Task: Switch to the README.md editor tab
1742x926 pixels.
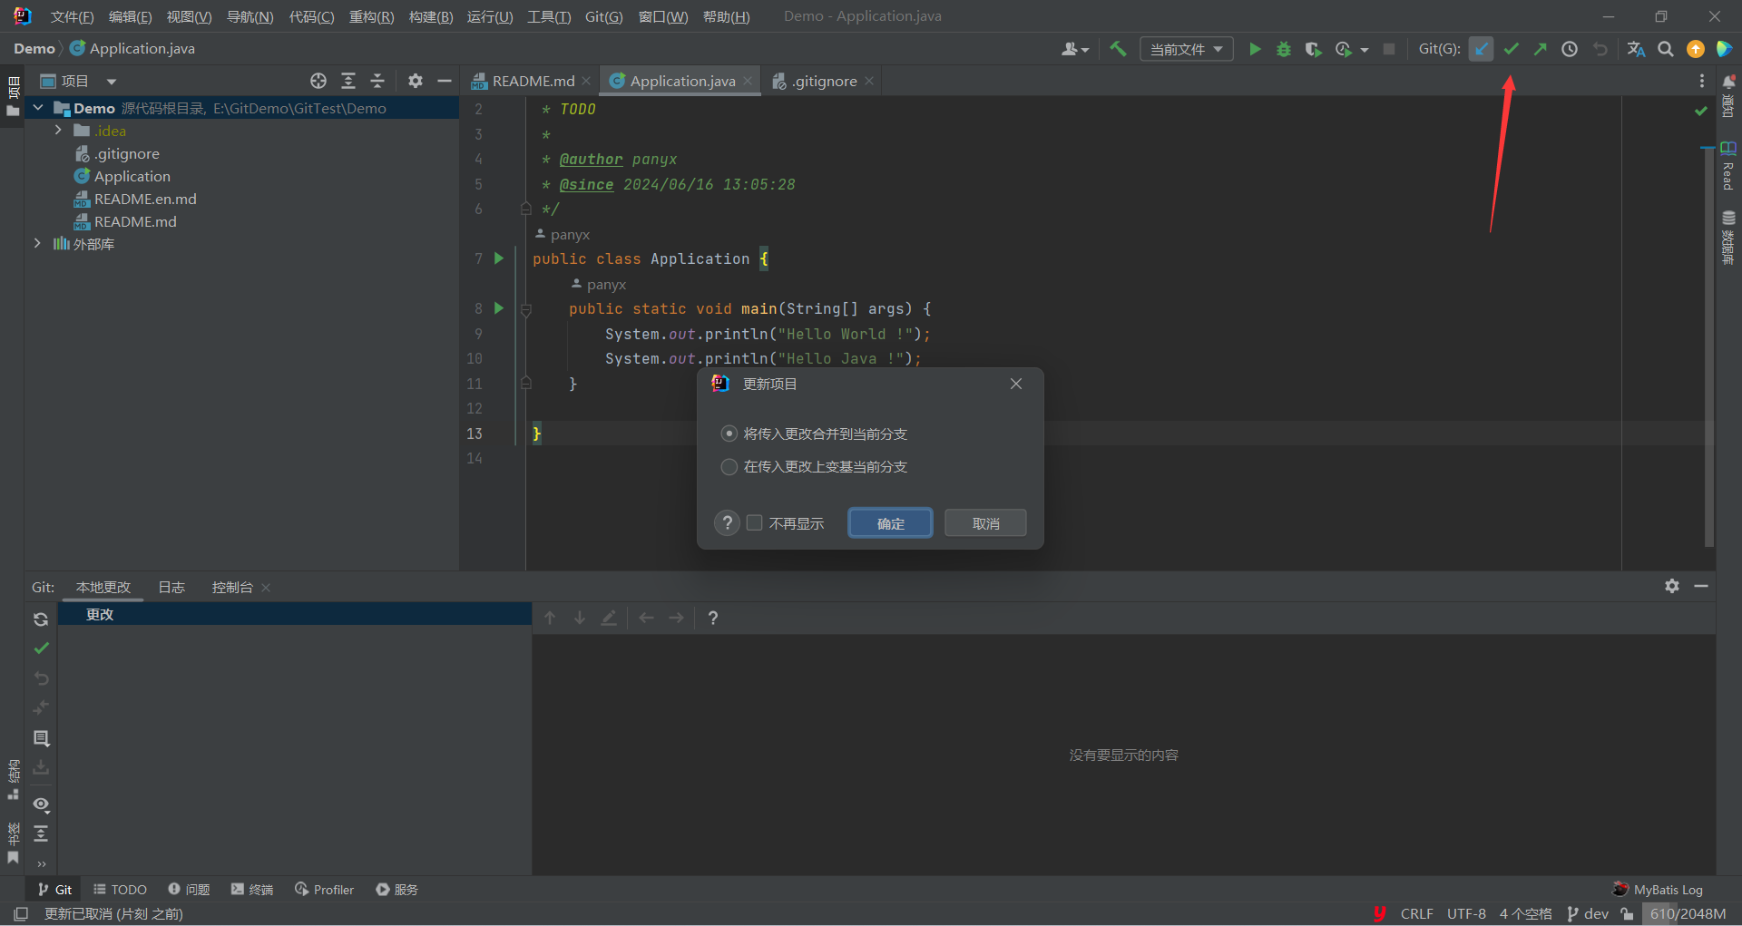Action: tap(530, 81)
